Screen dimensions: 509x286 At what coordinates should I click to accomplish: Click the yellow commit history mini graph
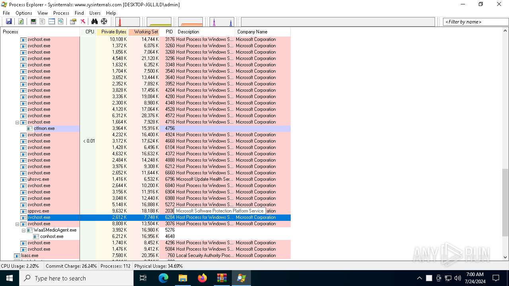point(159,22)
